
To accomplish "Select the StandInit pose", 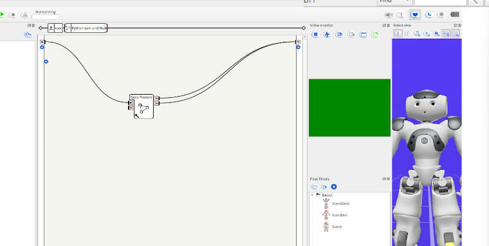I will [x=340, y=215].
